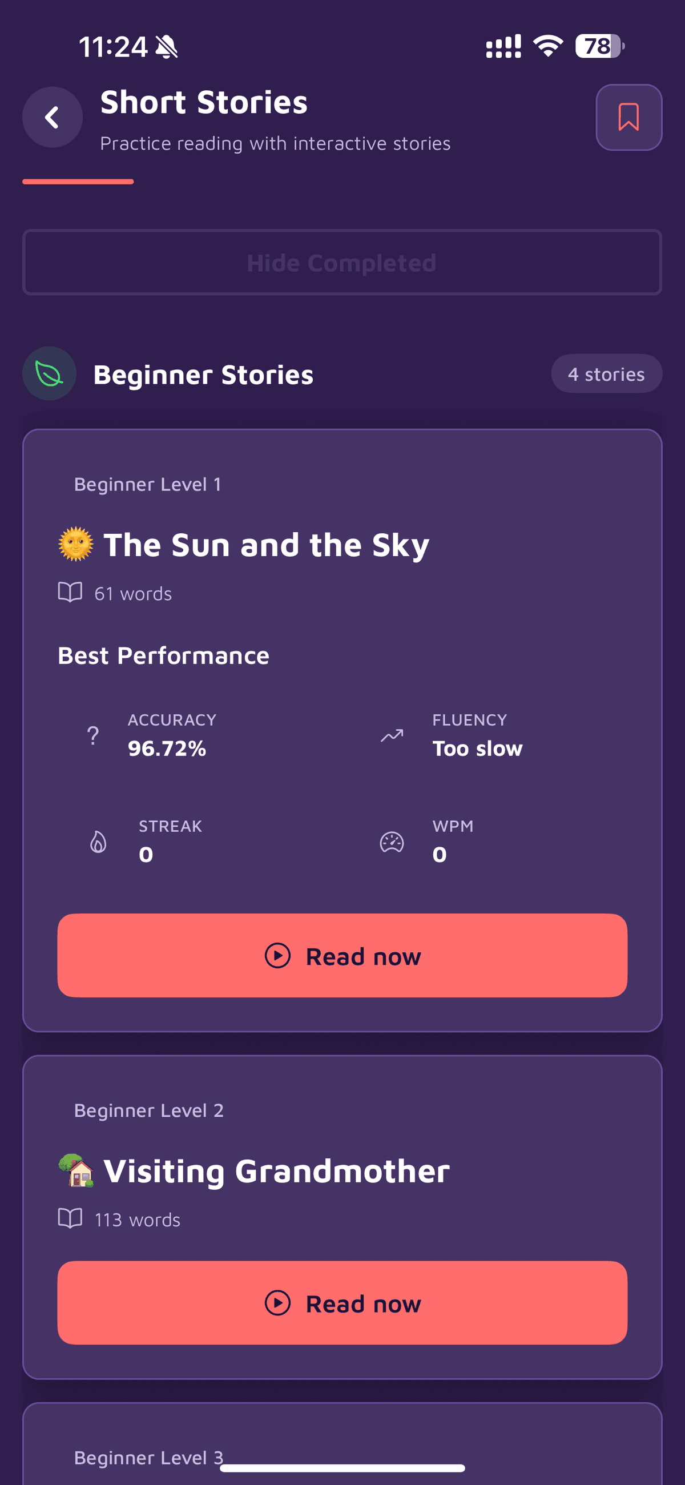This screenshot has width=685, height=1485.
Task: Tap the accuracy question mark icon
Action: tap(93, 735)
